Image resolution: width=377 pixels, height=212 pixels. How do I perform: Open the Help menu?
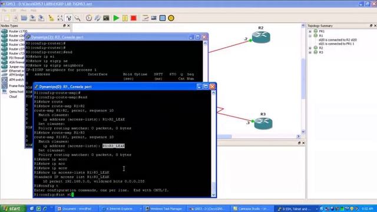[34, 11]
